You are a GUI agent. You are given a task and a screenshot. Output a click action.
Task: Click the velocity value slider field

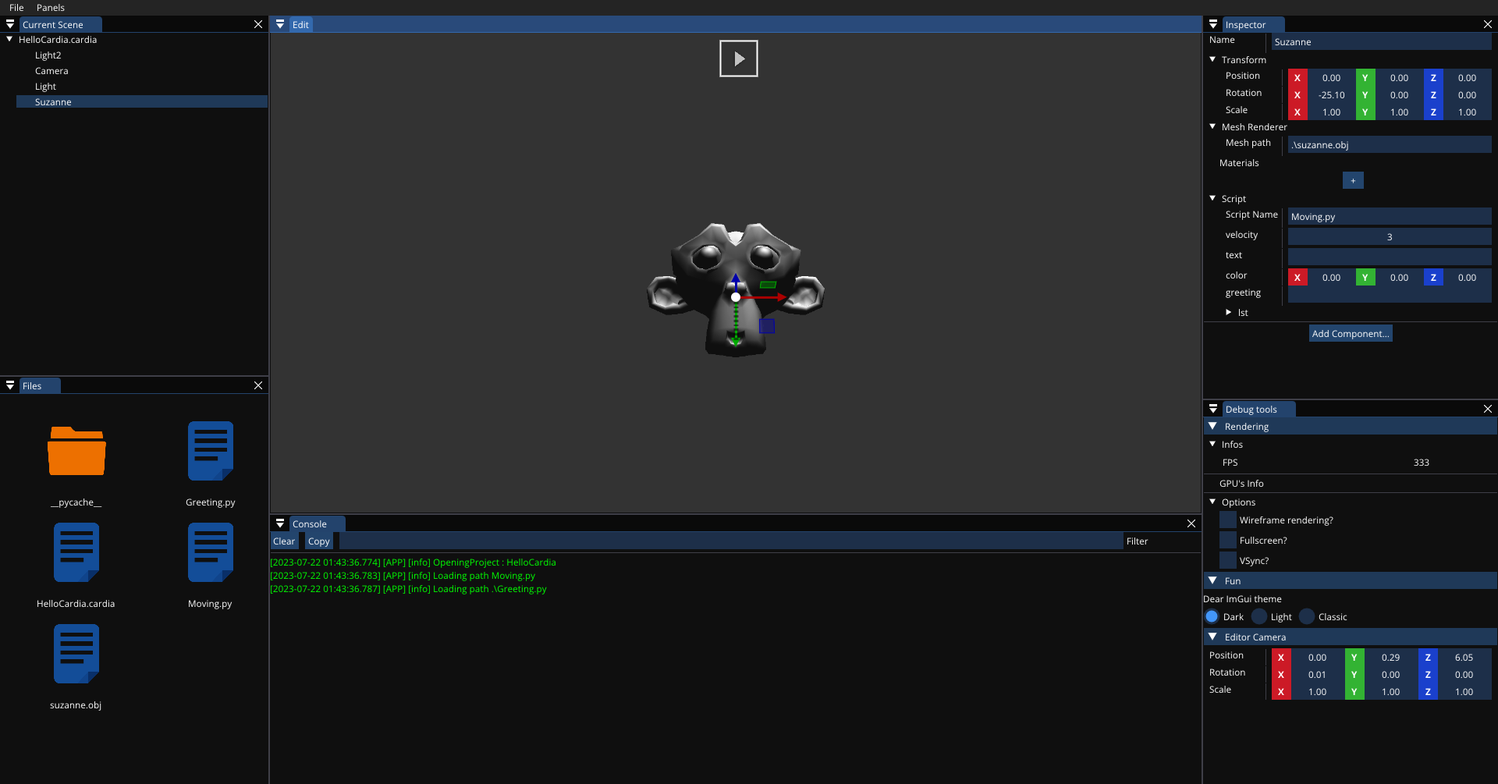point(1389,237)
